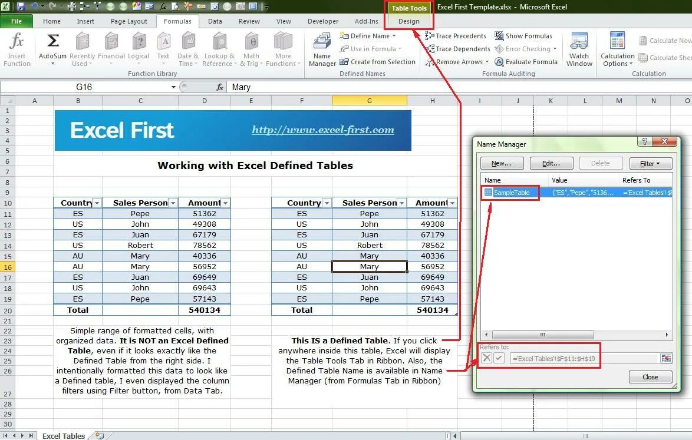This screenshot has height=440, width=692.
Task: Insert new worksheet tab icon
Action: click(100, 436)
